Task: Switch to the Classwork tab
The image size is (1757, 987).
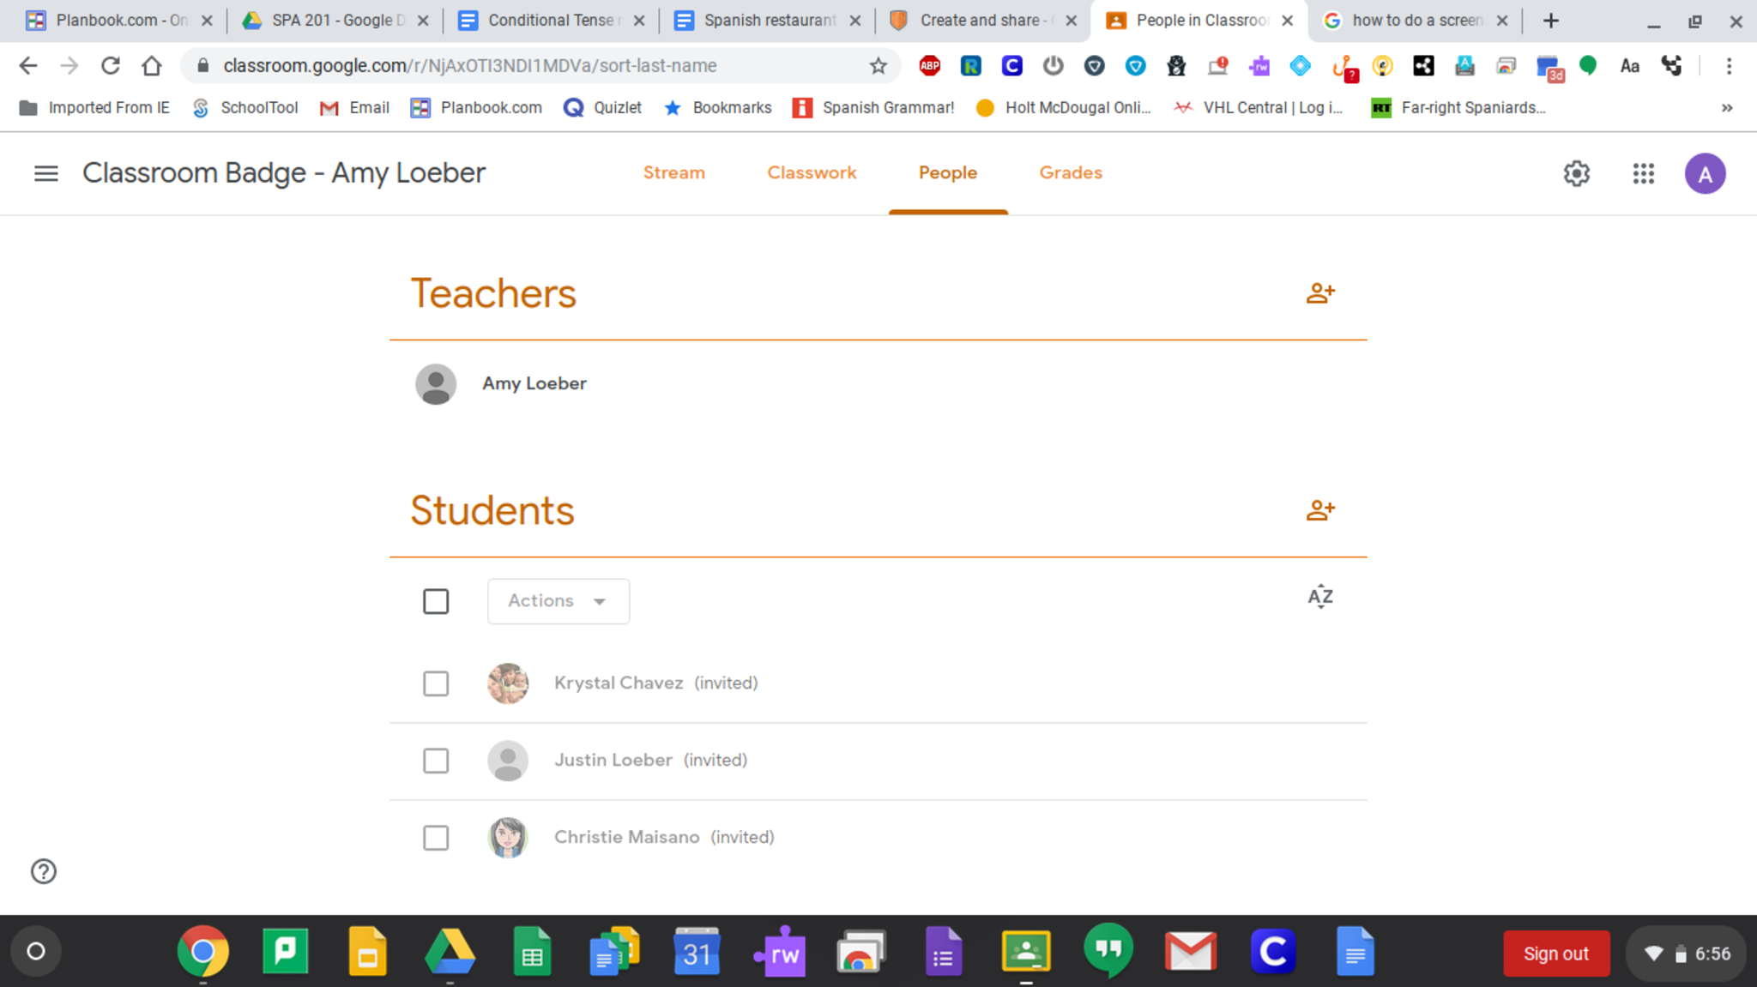Action: tap(812, 173)
